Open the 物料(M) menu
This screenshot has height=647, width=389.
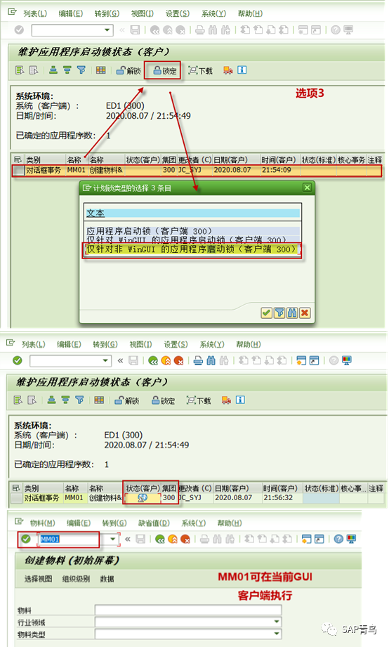43,523
